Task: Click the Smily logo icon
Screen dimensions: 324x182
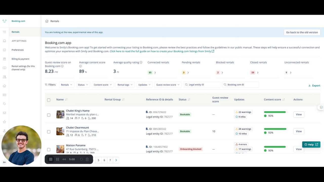Action: pos(4,21)
